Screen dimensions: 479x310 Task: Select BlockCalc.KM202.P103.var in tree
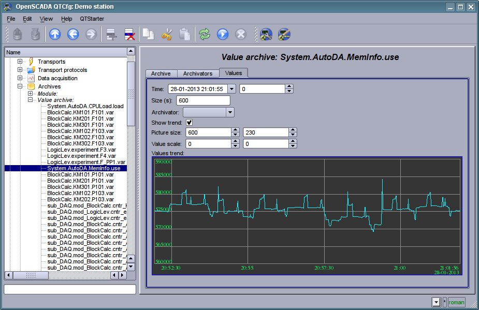[80, 199]
